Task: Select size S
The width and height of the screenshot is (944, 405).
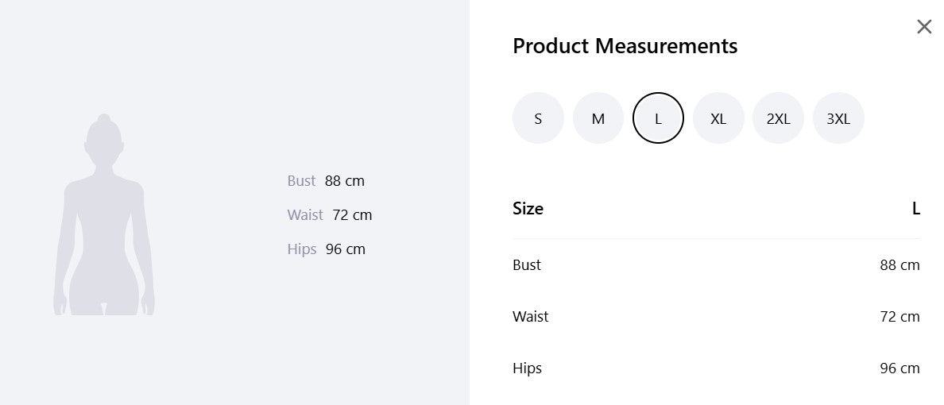Action: [x=538, y=118]
